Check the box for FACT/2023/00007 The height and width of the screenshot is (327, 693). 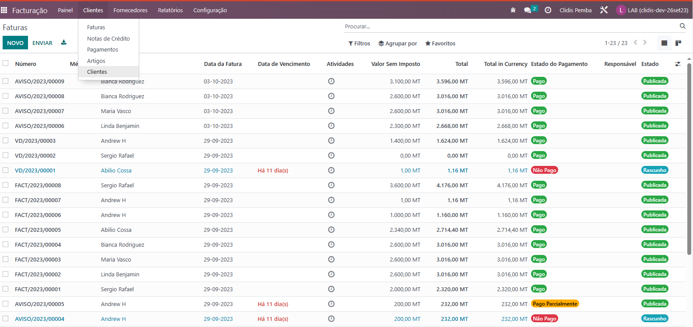(x=6, y=200)
